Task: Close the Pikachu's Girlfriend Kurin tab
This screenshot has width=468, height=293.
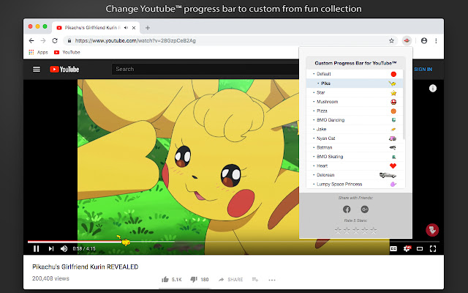Action: pos(134,28)
